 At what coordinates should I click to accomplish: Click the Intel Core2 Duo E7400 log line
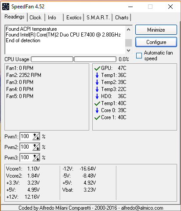[x=63, y=35]
